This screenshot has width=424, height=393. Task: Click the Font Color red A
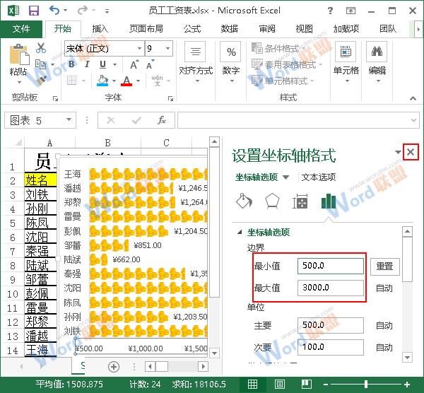(126, 81)
